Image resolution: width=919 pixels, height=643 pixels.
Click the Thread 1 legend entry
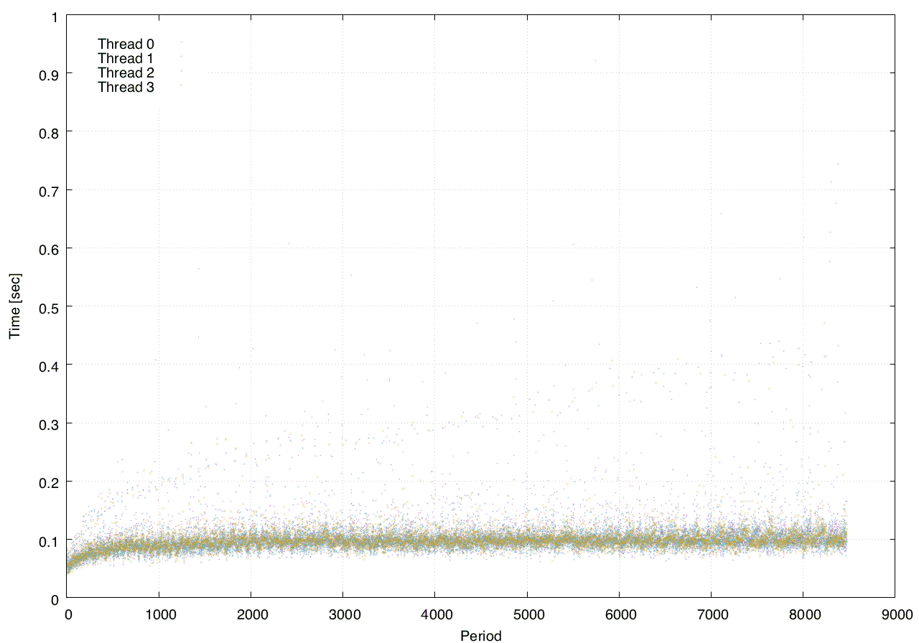pyautogui.click(x=126, y=59)
